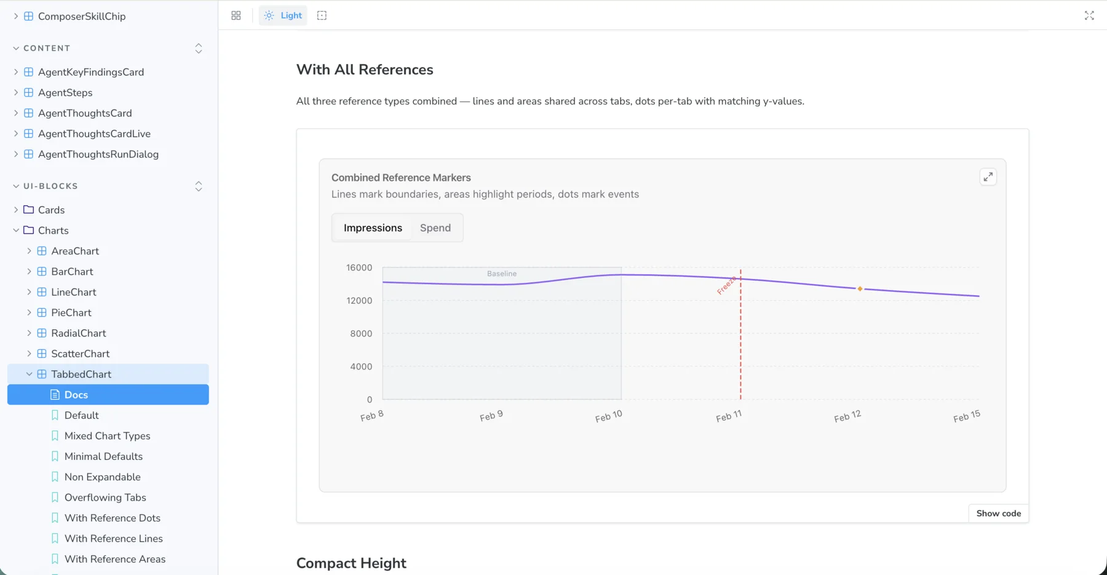The height and width of the screenshot is (575, 1107).
Task: Click the AgentSteps component icon
Action: click(x=28, y=92)
